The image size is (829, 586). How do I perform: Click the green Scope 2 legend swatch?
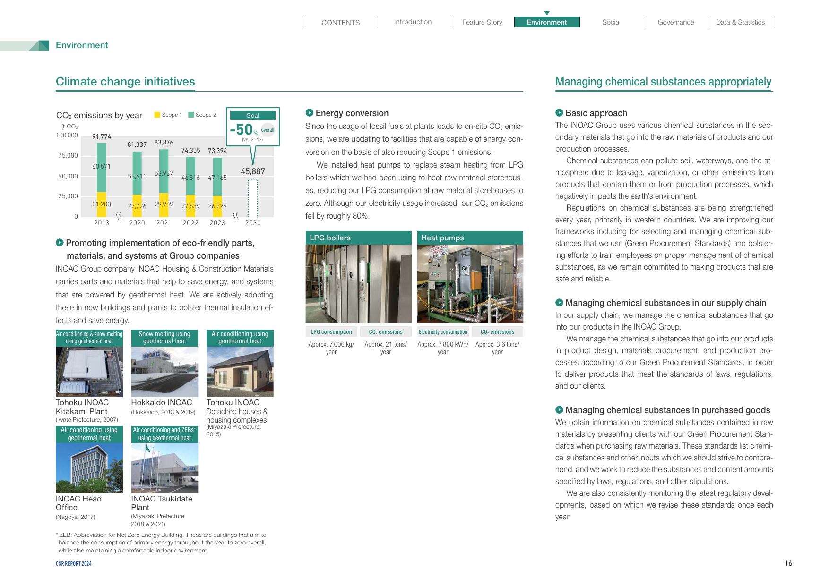pyautogui.click(x=191, y=115)
